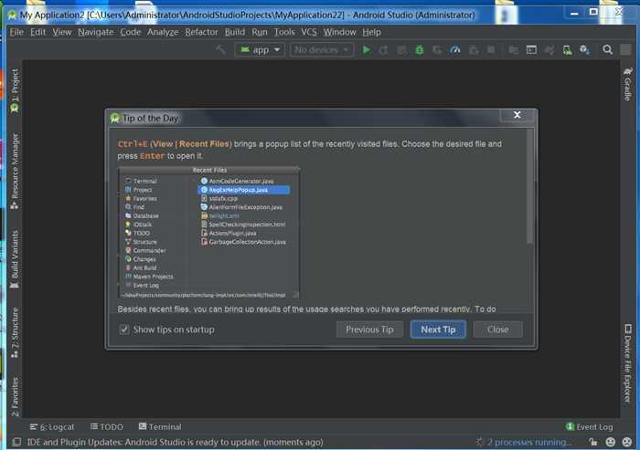Image resolution: width=640 pixels, height=450 pixels.
Task: Open the Profiler gauge icon
Action: point(455,50)
